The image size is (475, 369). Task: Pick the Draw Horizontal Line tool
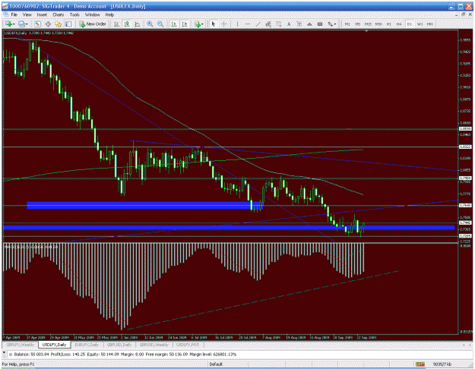click(248, 24)
